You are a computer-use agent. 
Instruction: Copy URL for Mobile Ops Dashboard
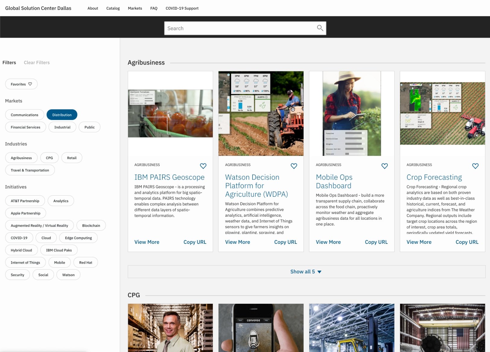click(376, 242)
